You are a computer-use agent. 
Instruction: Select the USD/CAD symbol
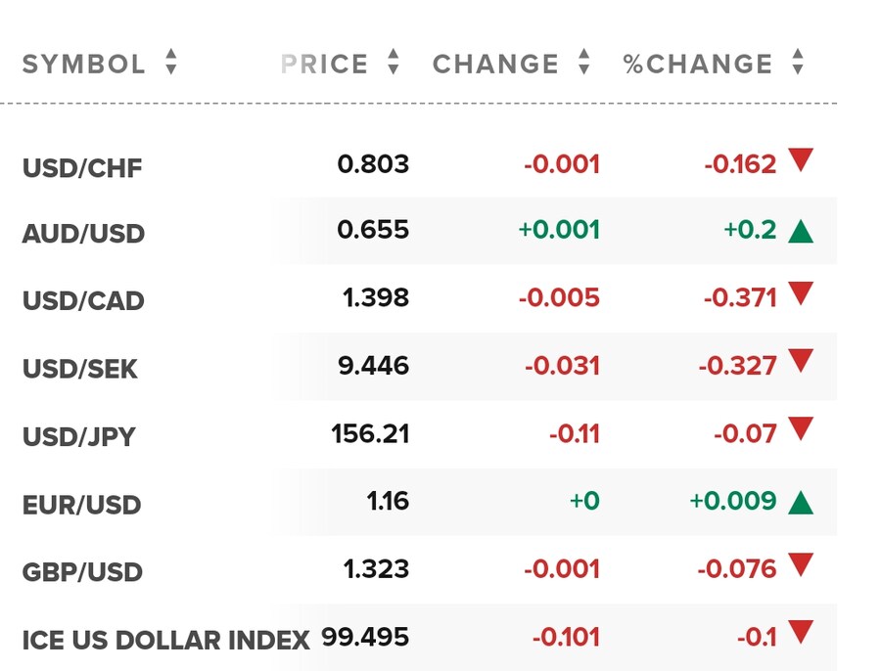(x=83, y=301)
